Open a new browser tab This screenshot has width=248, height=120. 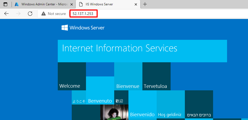click(x=145, y=4)
